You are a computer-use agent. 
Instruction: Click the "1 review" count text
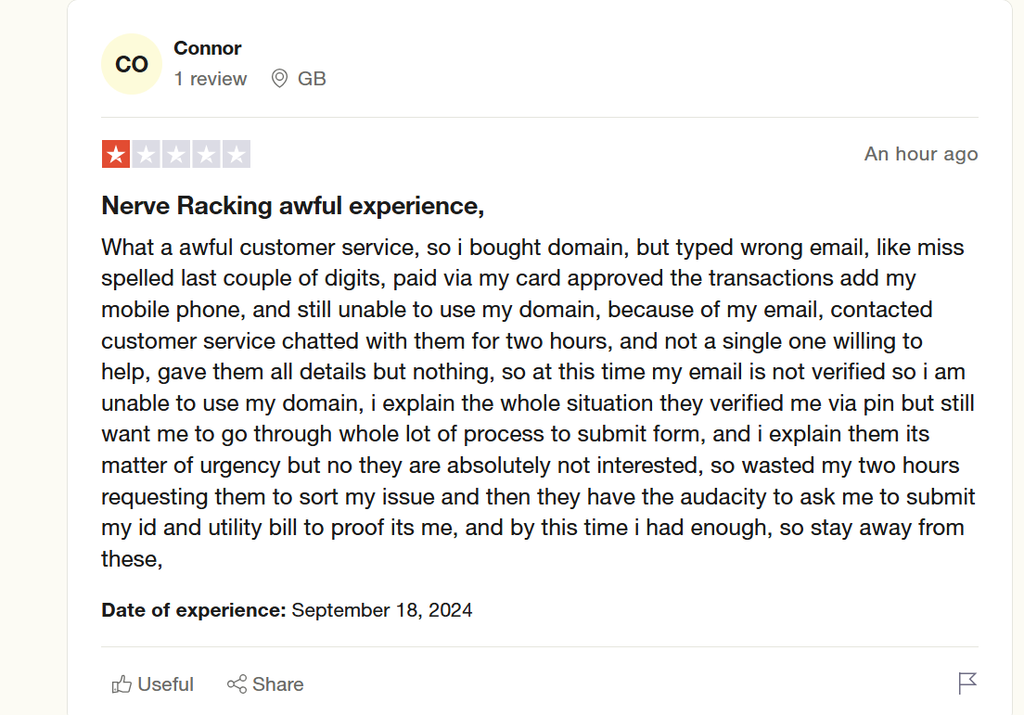click(x=211, y=79)
